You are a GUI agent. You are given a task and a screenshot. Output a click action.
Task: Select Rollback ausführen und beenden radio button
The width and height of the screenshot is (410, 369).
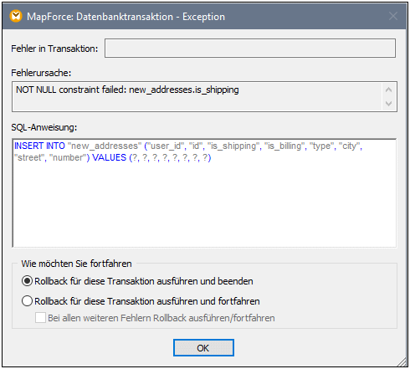tap(27, 281)
